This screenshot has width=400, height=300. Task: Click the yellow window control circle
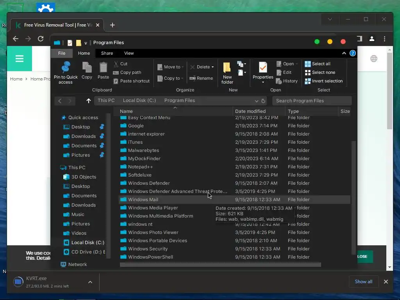[x=330, y=41]
